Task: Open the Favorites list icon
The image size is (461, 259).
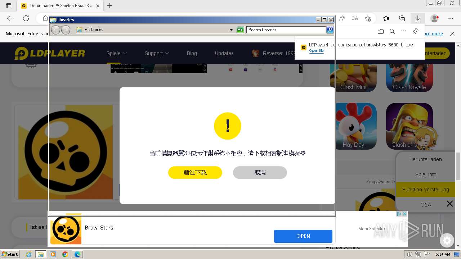Action: coord(386,18)
